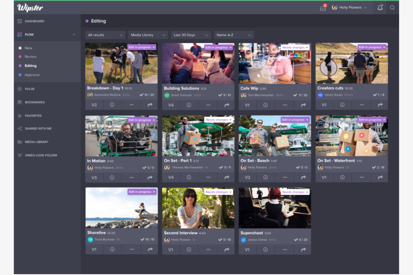413x275 pixels.
Task: Open the Second Interview thumbnail
Action: pyautogui.click(x=198, y=208)
